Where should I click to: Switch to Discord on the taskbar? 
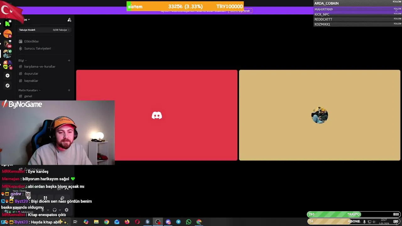click(168, 222)
